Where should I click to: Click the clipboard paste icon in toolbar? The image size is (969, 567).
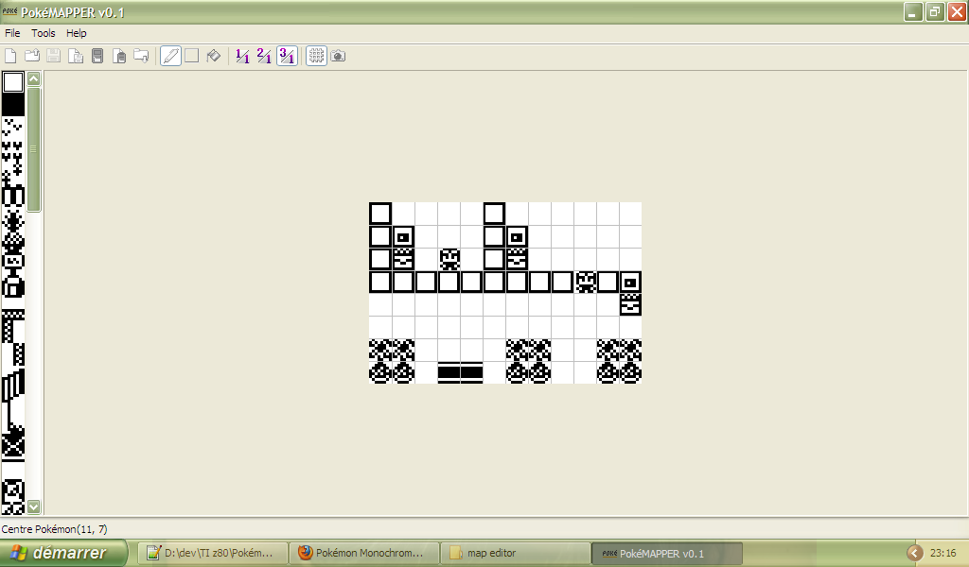pos(119,56)
